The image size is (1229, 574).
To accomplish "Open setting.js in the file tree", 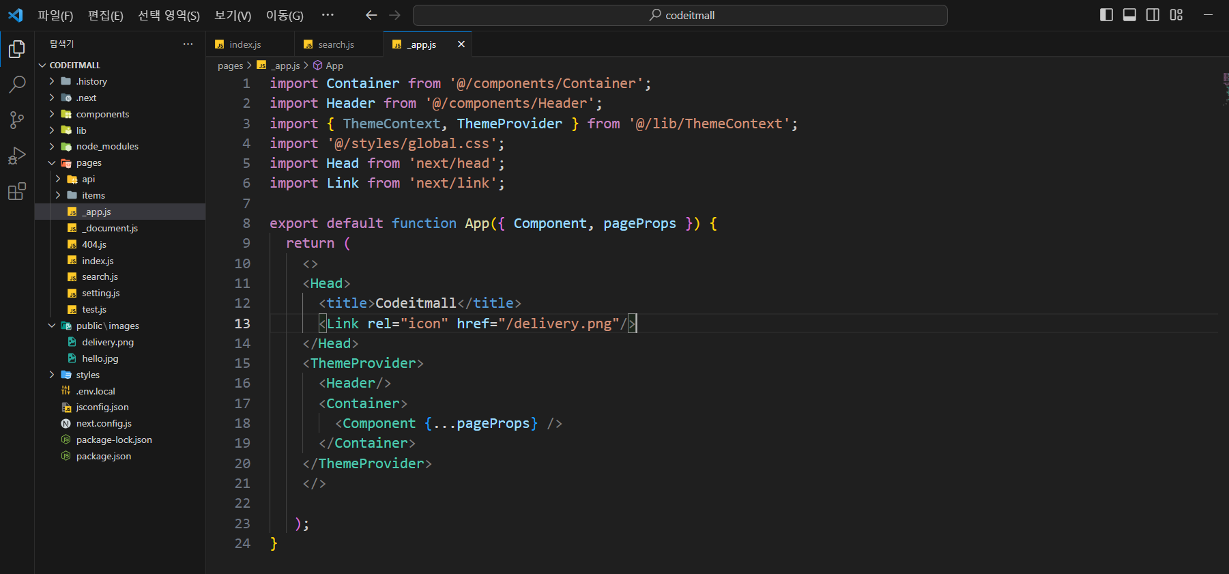I will (x=120, y=293).
